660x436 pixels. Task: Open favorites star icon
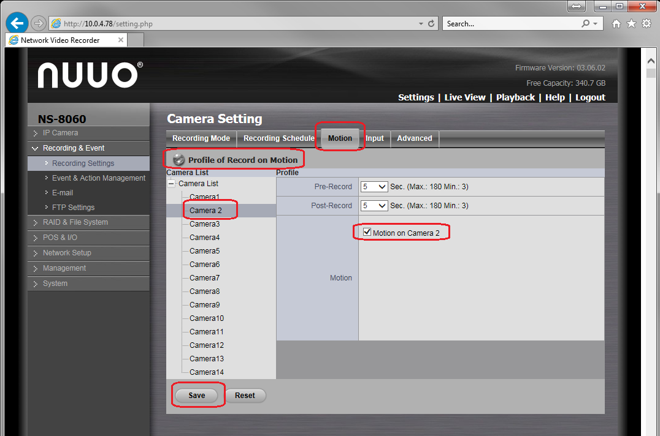[x=631, y=24]
